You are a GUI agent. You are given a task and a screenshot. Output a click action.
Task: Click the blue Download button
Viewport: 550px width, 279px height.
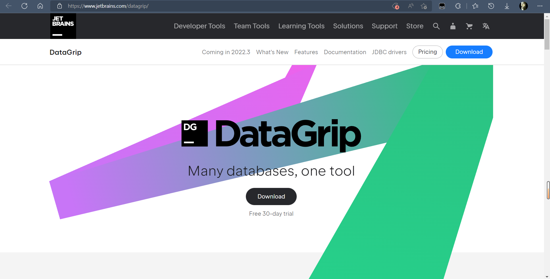coord(469,52)
